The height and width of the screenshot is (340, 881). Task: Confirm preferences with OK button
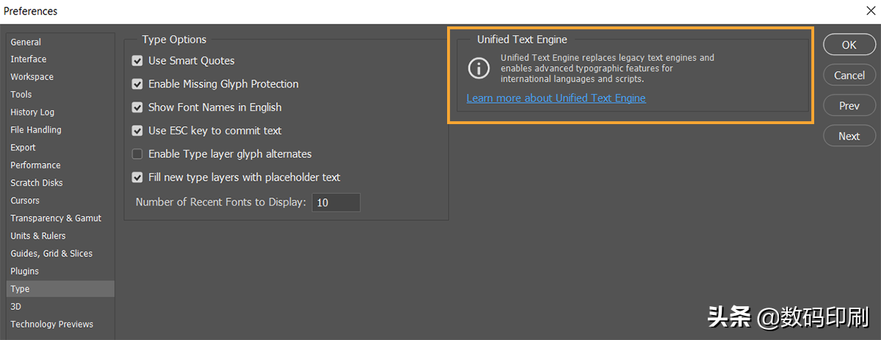coord(849,45)
